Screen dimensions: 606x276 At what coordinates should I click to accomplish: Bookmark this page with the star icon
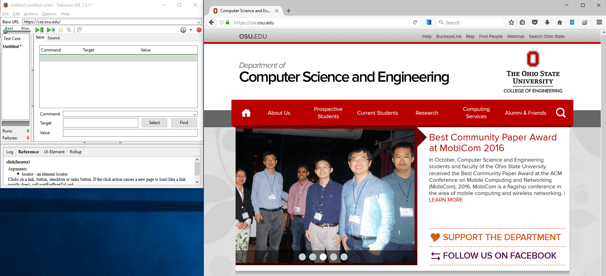coord(511,23)
